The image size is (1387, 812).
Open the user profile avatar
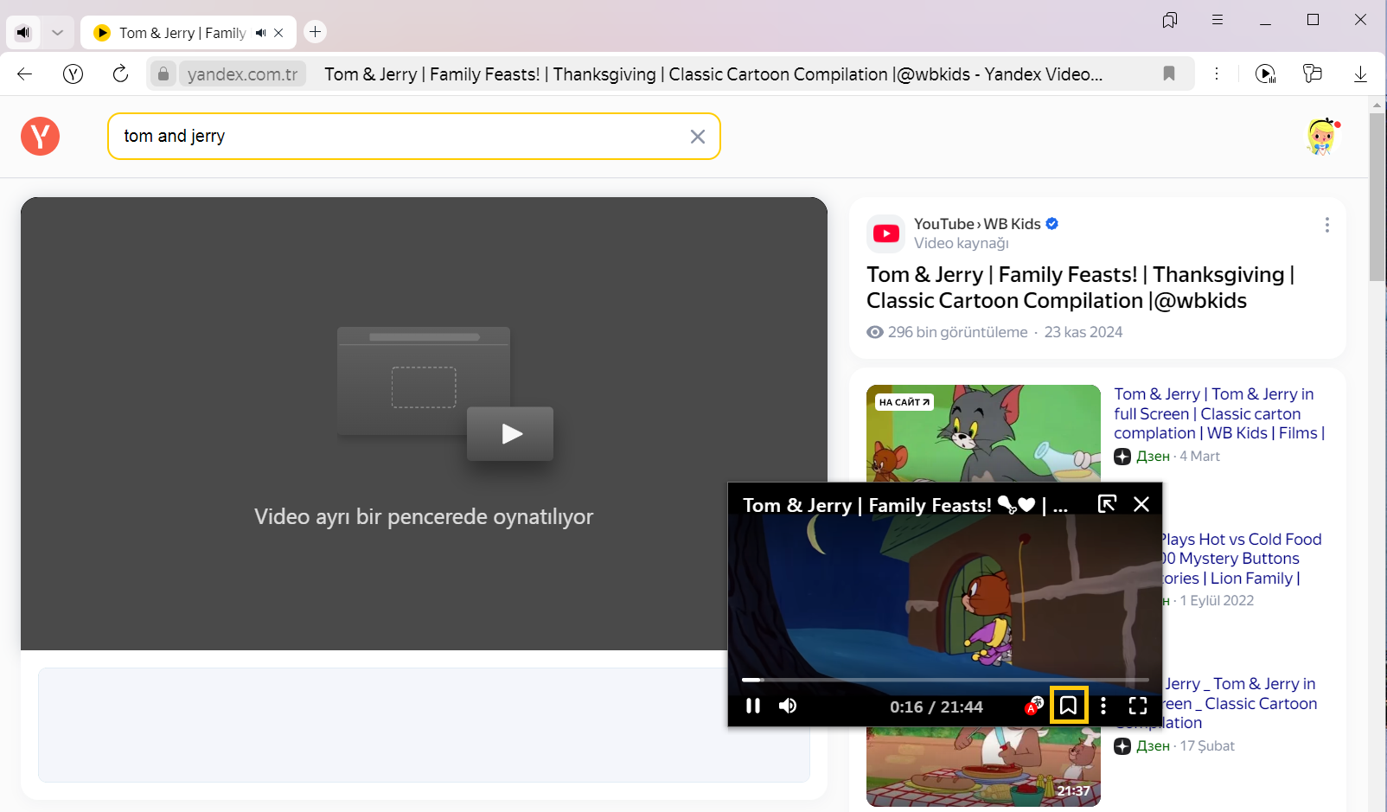1321,137
